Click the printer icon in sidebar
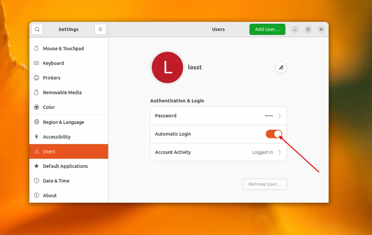 tap(36, 78)
